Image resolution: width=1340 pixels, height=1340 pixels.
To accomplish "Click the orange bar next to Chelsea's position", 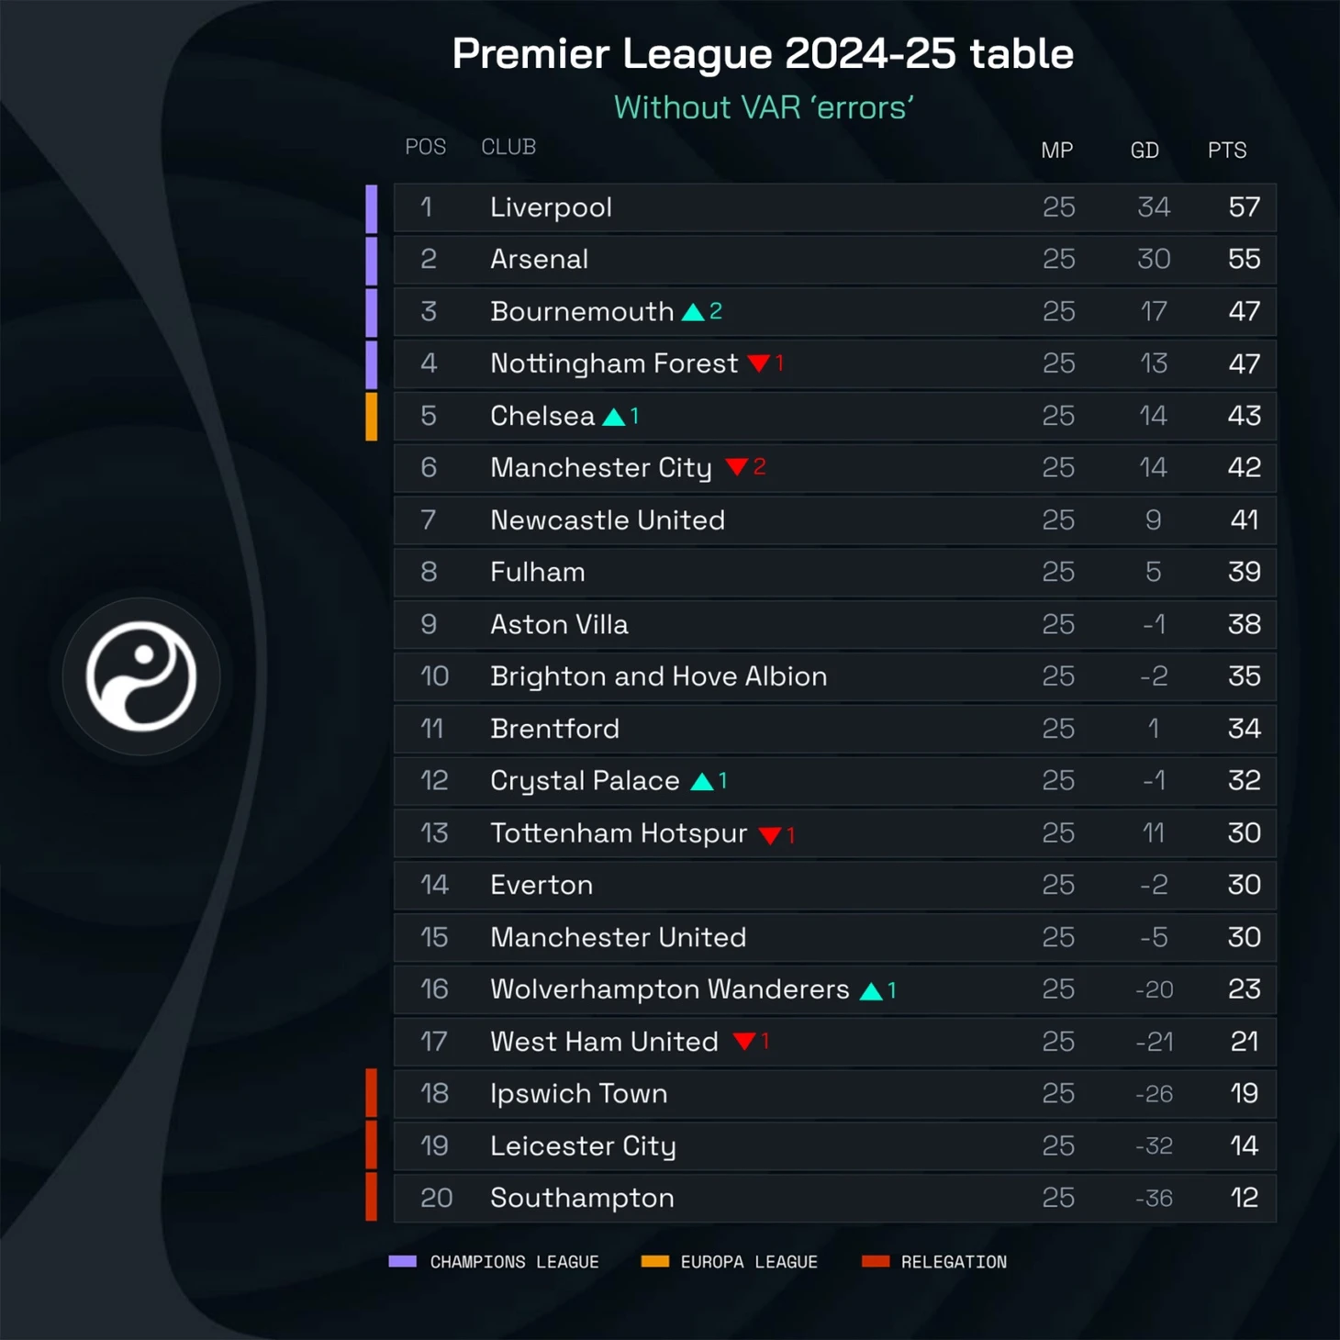I will (372, 417).
